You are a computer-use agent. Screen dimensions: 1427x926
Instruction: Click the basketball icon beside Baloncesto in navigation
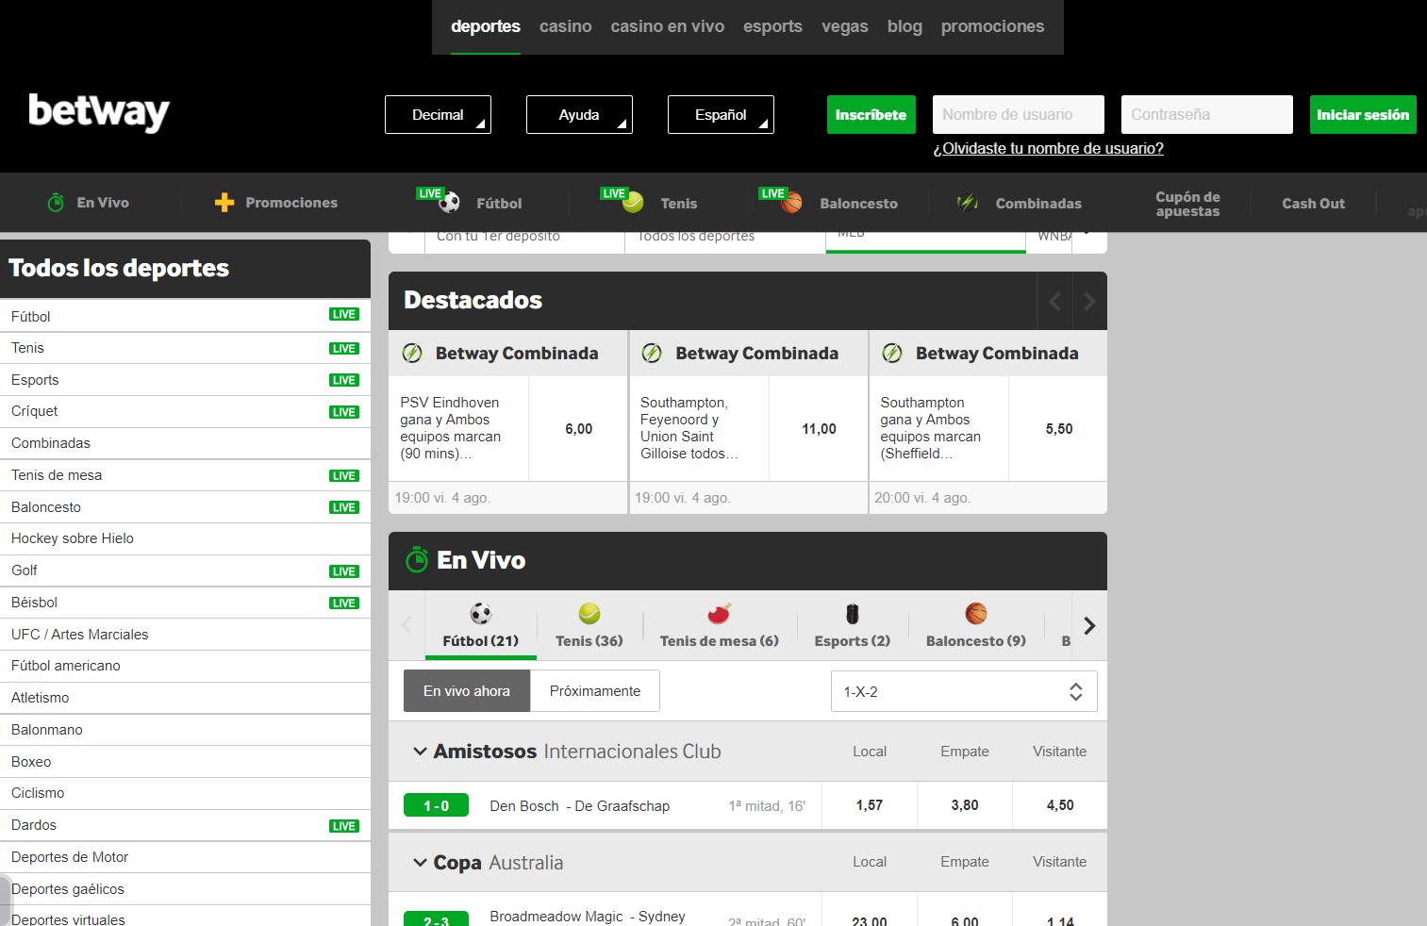792,203
